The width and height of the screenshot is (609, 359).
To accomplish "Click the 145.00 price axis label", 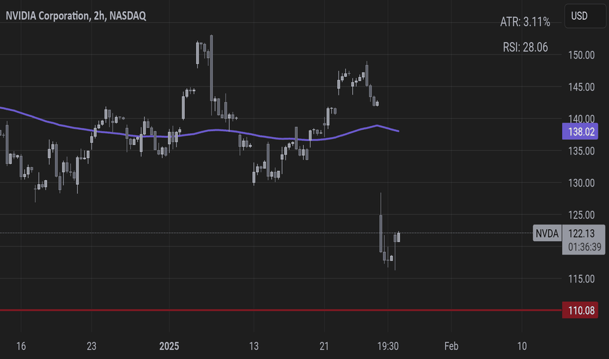I will (x=581, y=87).
